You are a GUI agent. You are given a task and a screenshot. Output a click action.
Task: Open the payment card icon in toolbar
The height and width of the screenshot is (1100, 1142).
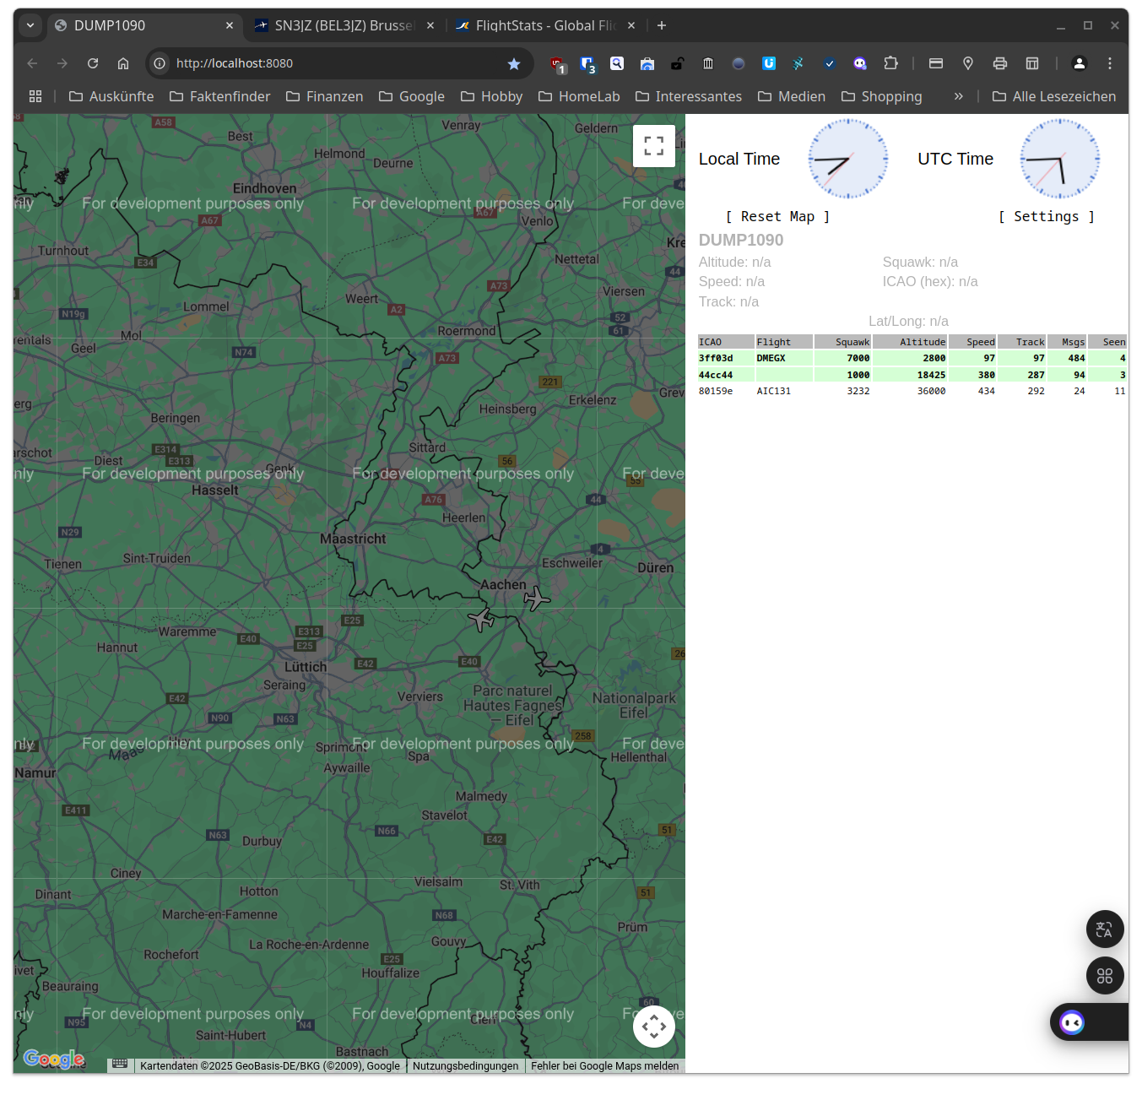point(936,63)
